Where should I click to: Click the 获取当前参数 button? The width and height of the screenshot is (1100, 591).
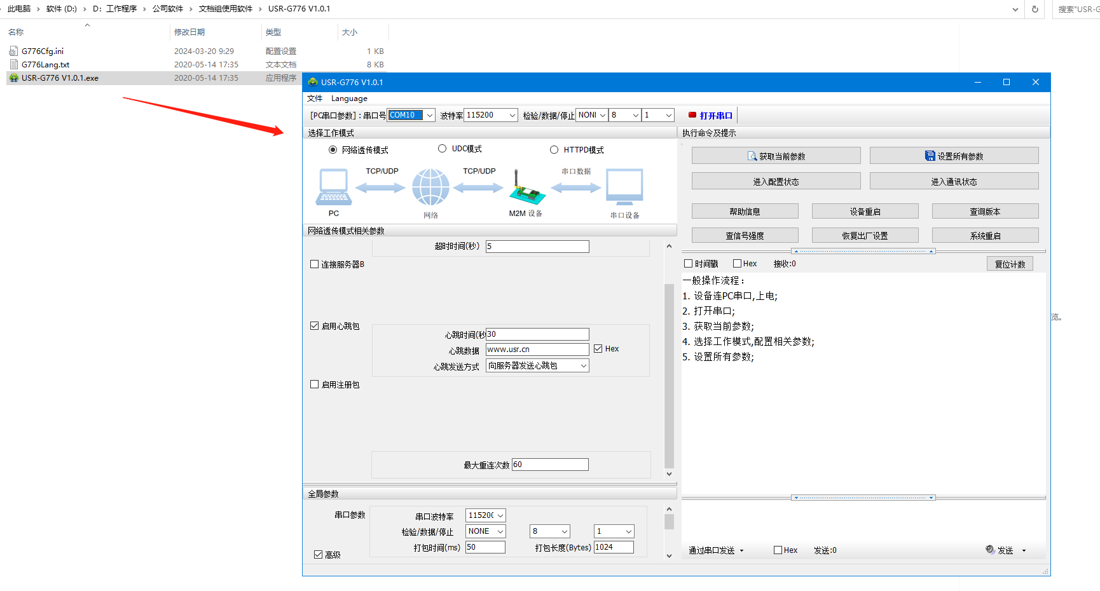[x=776, y=156]
